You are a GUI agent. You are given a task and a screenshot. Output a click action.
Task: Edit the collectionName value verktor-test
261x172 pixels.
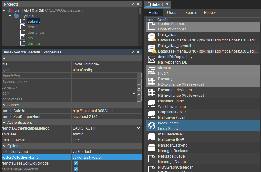[x=107, y=151]
